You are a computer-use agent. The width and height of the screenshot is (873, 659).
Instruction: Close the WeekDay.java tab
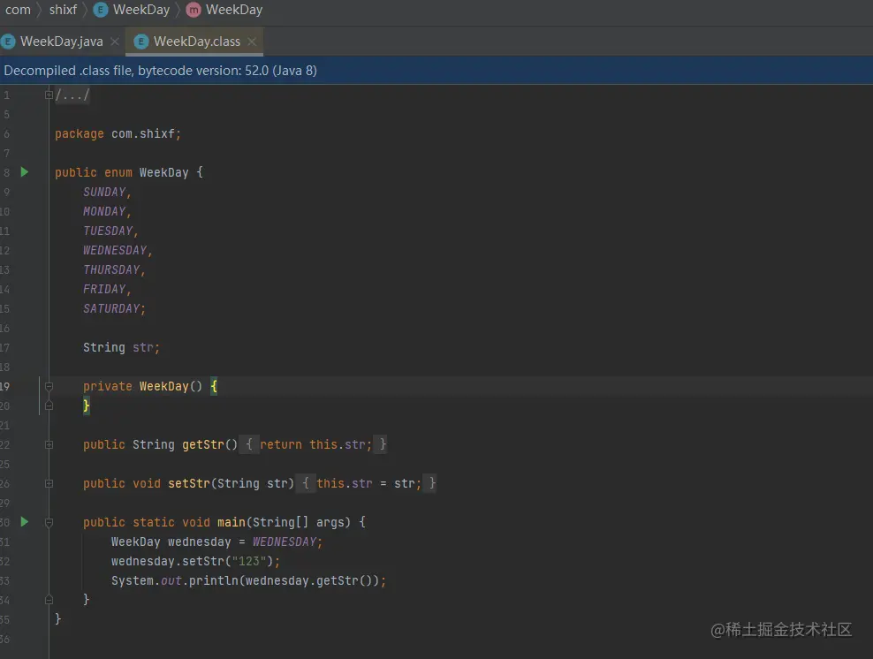click(115, 42)
